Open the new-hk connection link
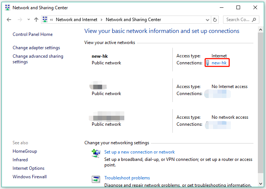Viewport: 266px width, 189px height. 219,63
